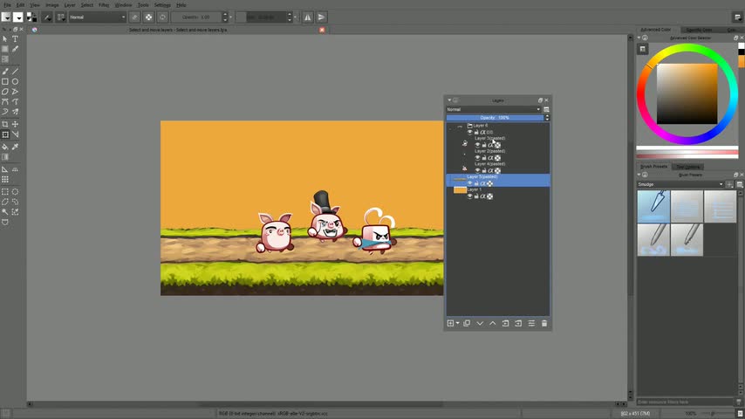Select the first smudge brush preset thumbnail
This screenshot has height=419, width=745.
653,206
